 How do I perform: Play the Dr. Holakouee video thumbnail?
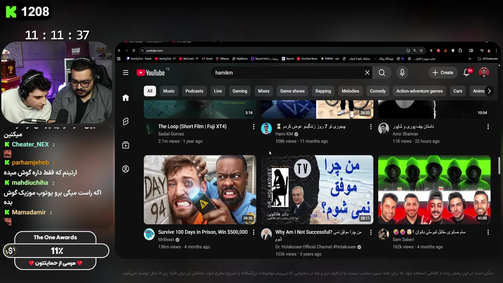[317, 189]
